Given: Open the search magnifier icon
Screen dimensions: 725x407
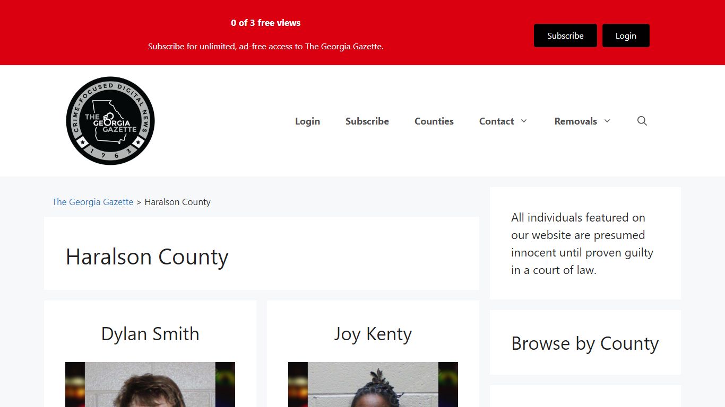Looking at the screenshot, I should [642, 121].
